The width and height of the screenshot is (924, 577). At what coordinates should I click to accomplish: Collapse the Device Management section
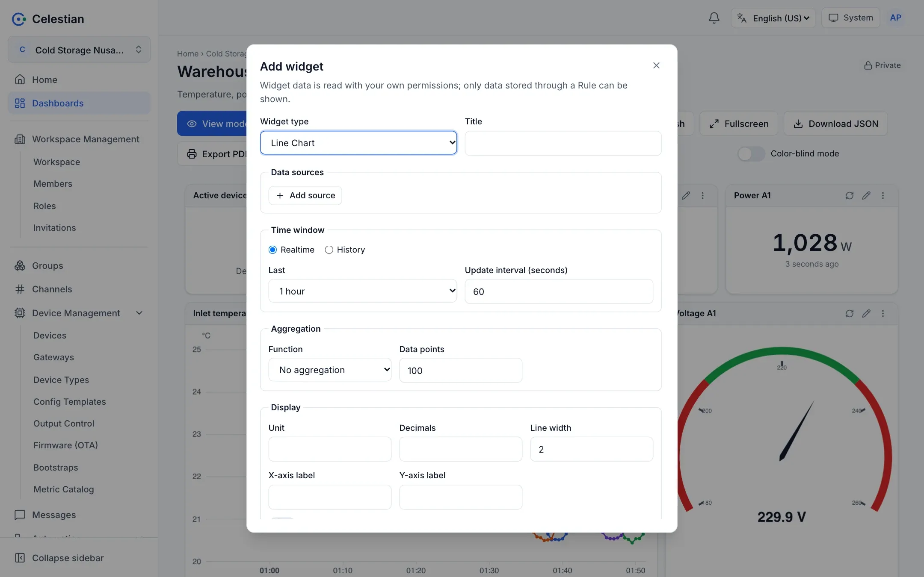139,313
